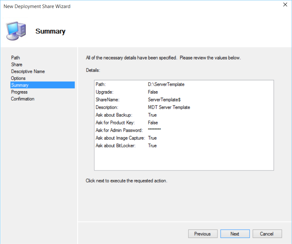Select the Options step in sidebar
This screenshot has height=244, width=292.
coord(18,78)
